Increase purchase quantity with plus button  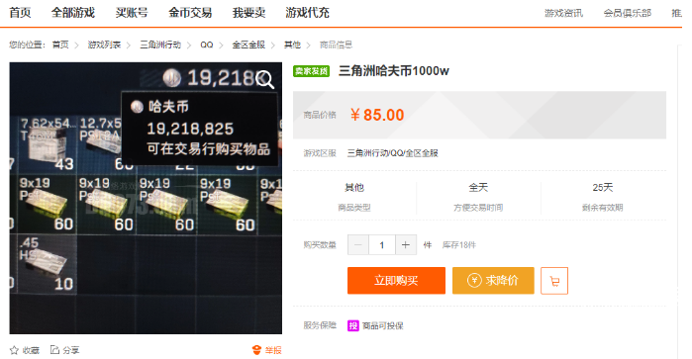pos(406,245)
